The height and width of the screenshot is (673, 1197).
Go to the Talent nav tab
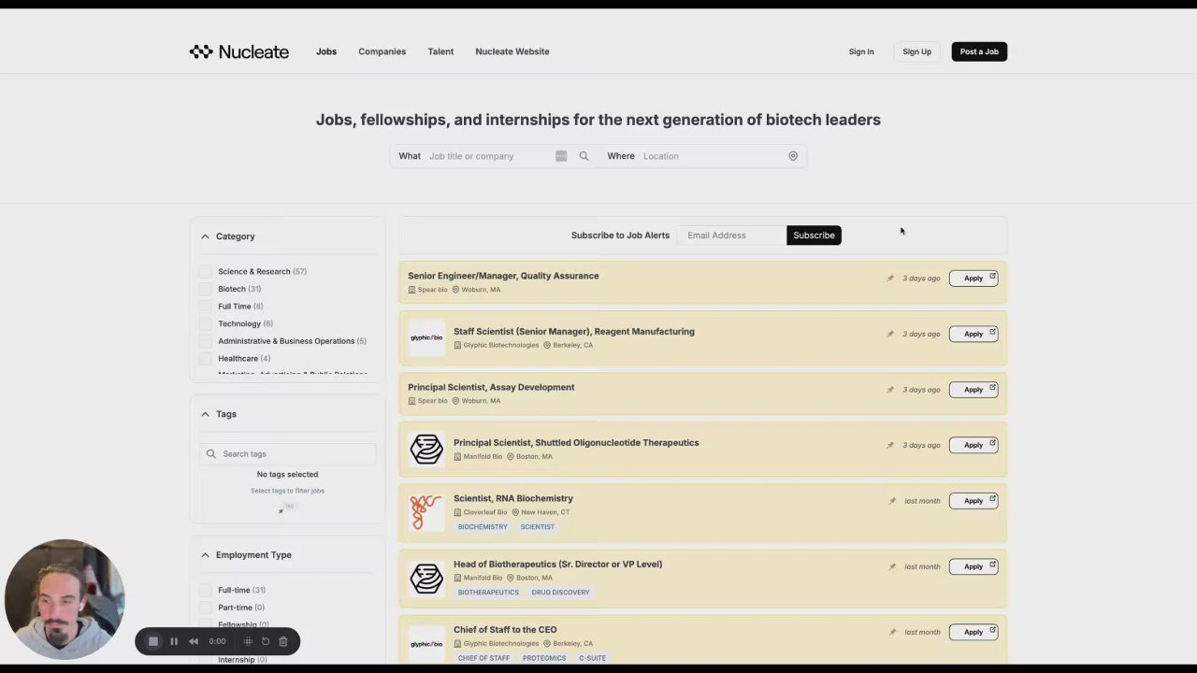tap(440, 51)
